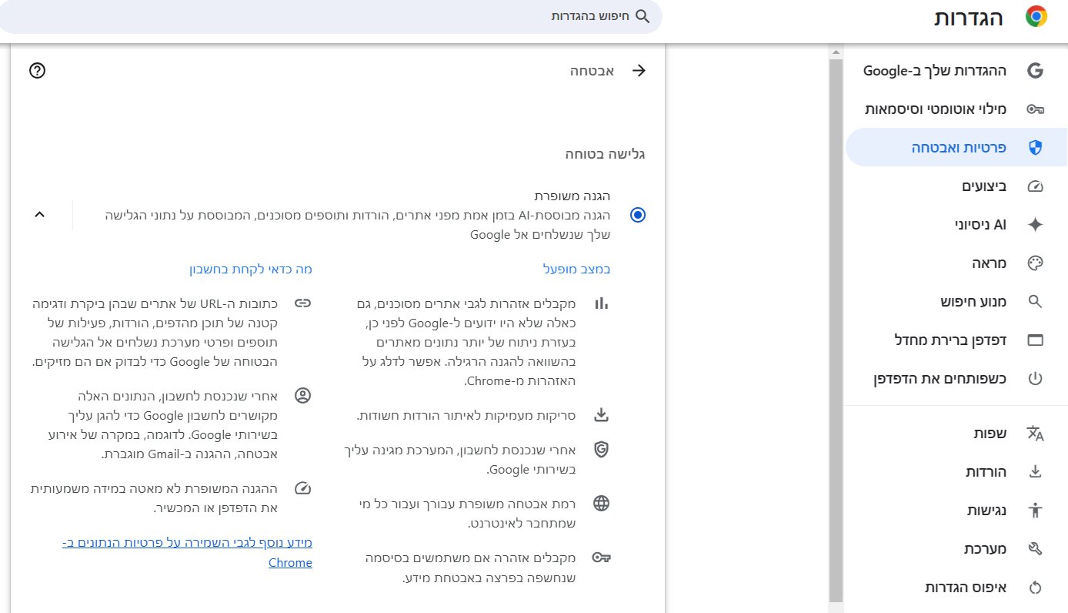This screenshot has height=613, width=1068.
Task: Open הורדות settings page
Action: (956, 471)
